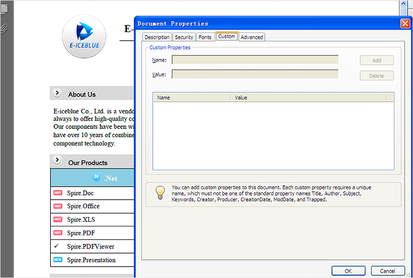Click the document scrollbar up arrow

pos(404,4)
